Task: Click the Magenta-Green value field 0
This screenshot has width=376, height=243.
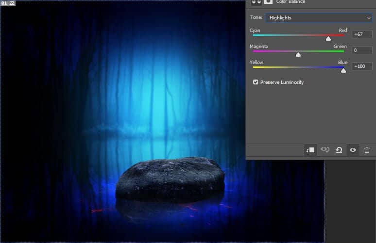Action: coord(362,50)
